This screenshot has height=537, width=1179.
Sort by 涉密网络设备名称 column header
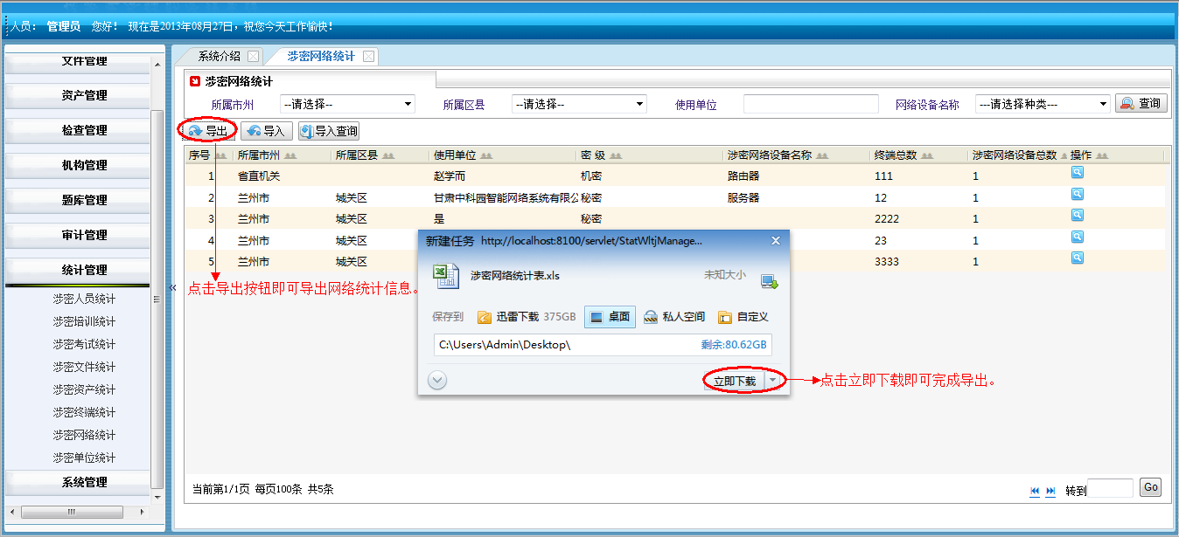(795, 155)
